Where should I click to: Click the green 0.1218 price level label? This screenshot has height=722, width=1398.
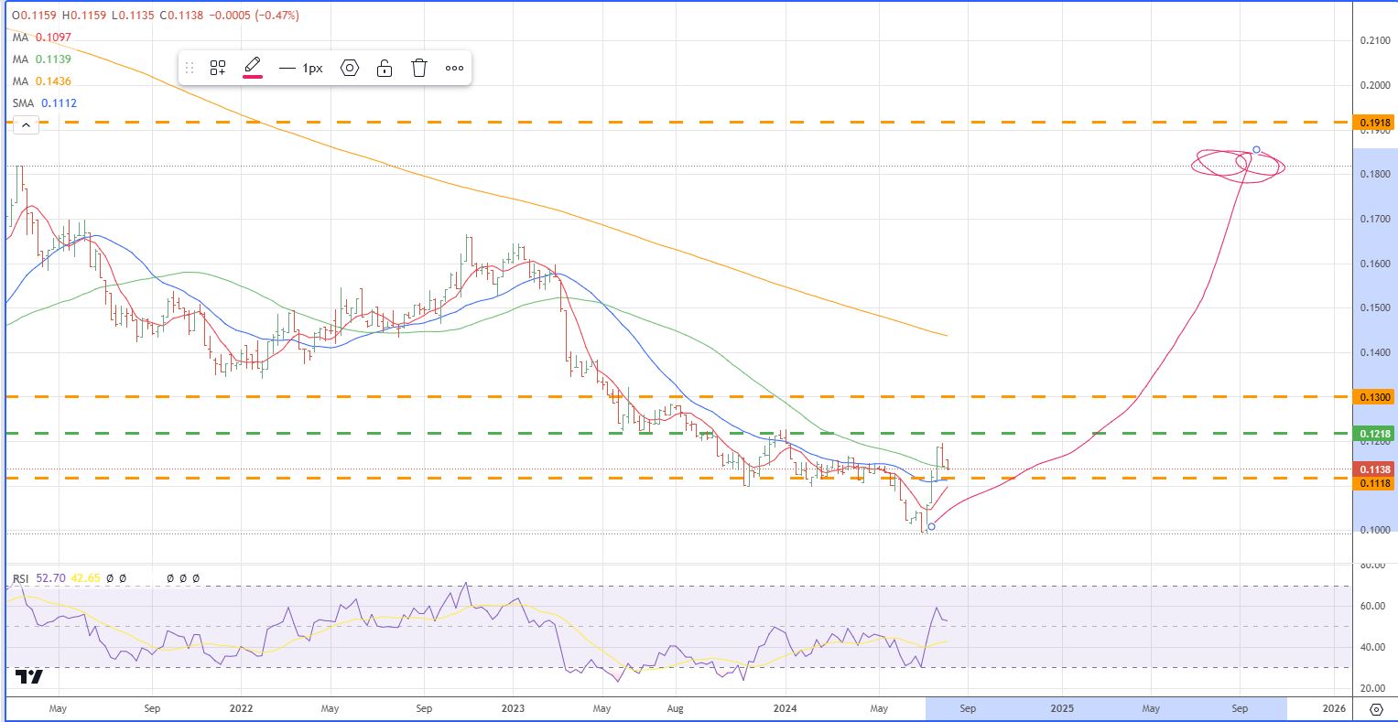pos(1375,434)
